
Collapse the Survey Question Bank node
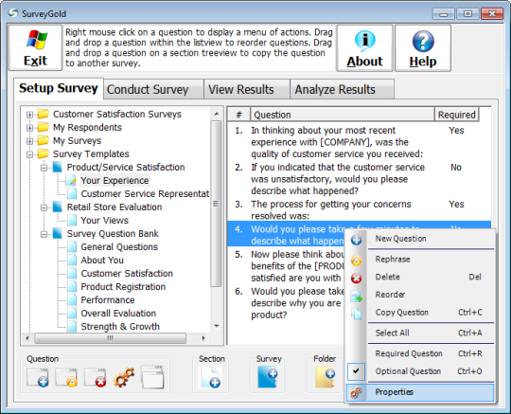pyautogui.click(x=44, y=234)
